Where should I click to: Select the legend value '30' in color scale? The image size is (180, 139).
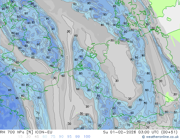click(28, 137)
